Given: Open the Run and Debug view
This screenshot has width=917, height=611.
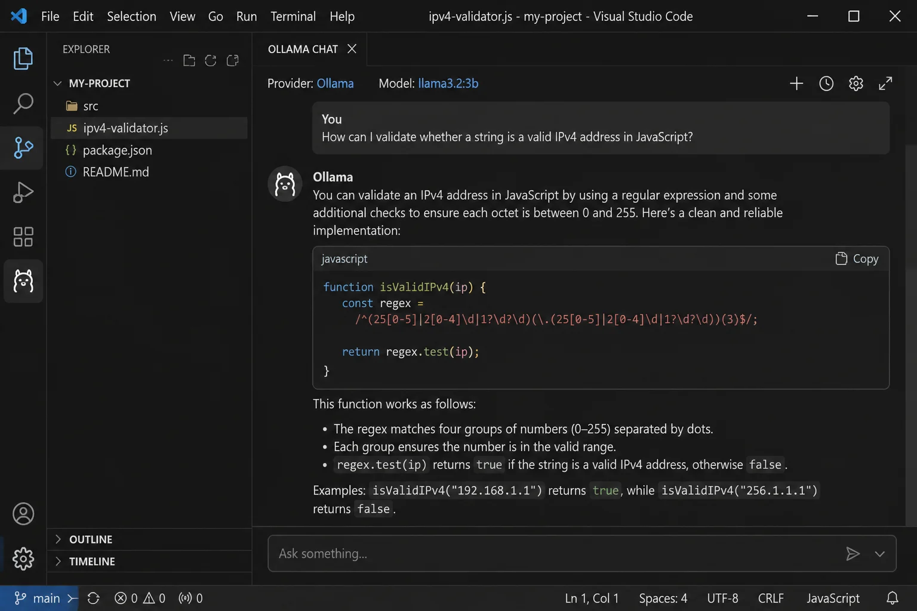Looking at the screenshot, I should tap(23, 192).
